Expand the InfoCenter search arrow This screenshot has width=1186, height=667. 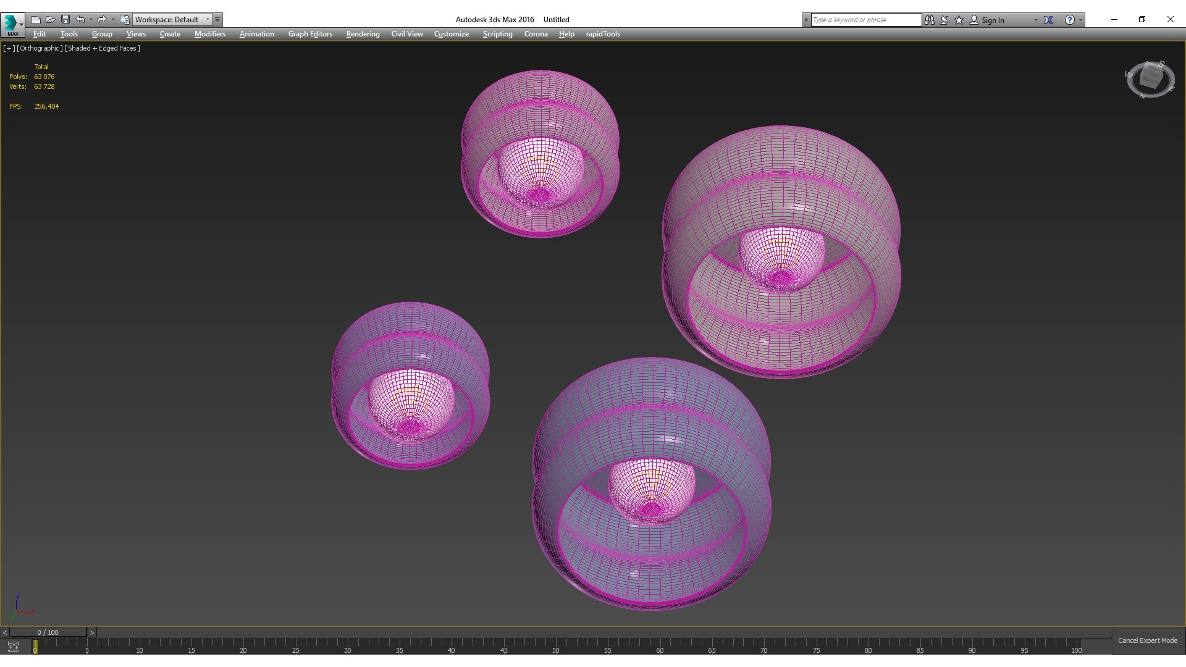pos(806,20)
